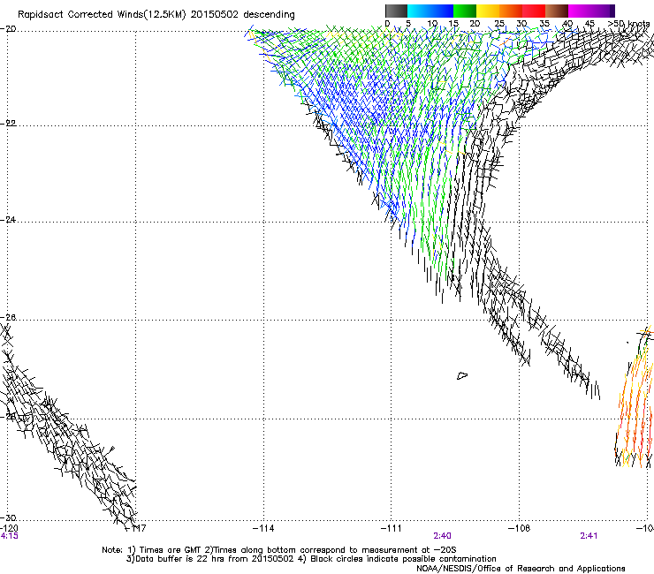Click the -120 longitude axis label
The image size is (654, 574).
[x=9, y=529]
